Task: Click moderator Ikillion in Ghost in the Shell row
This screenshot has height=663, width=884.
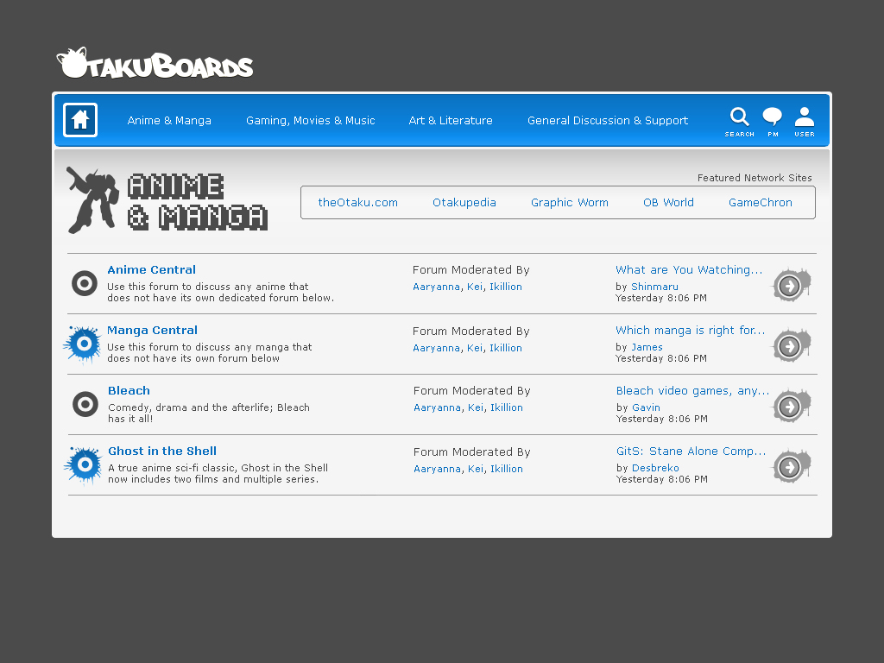Action: [x=507, y=469]
